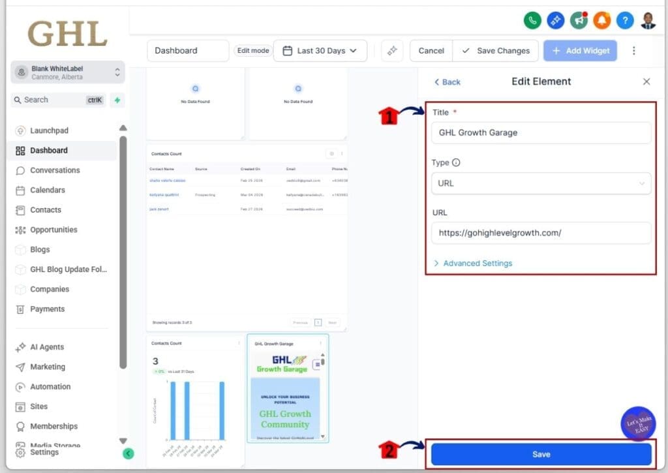
Task: Open the blue AI sparkle icon
Action: pyautogui.click(x=556, y=20)
